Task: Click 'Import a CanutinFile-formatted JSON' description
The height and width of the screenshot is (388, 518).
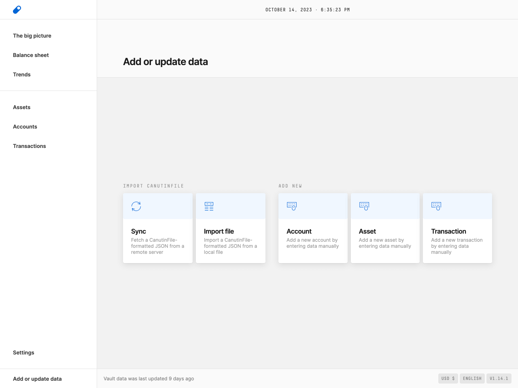Action: 231,246
